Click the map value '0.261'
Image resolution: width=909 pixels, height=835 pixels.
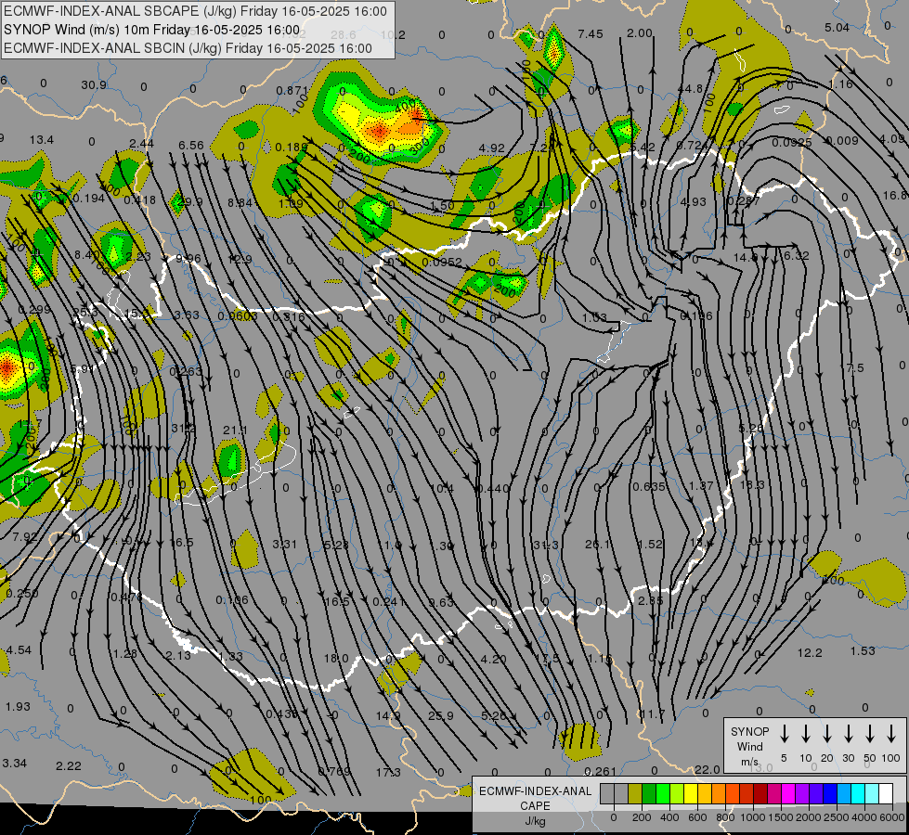(600, 771)
